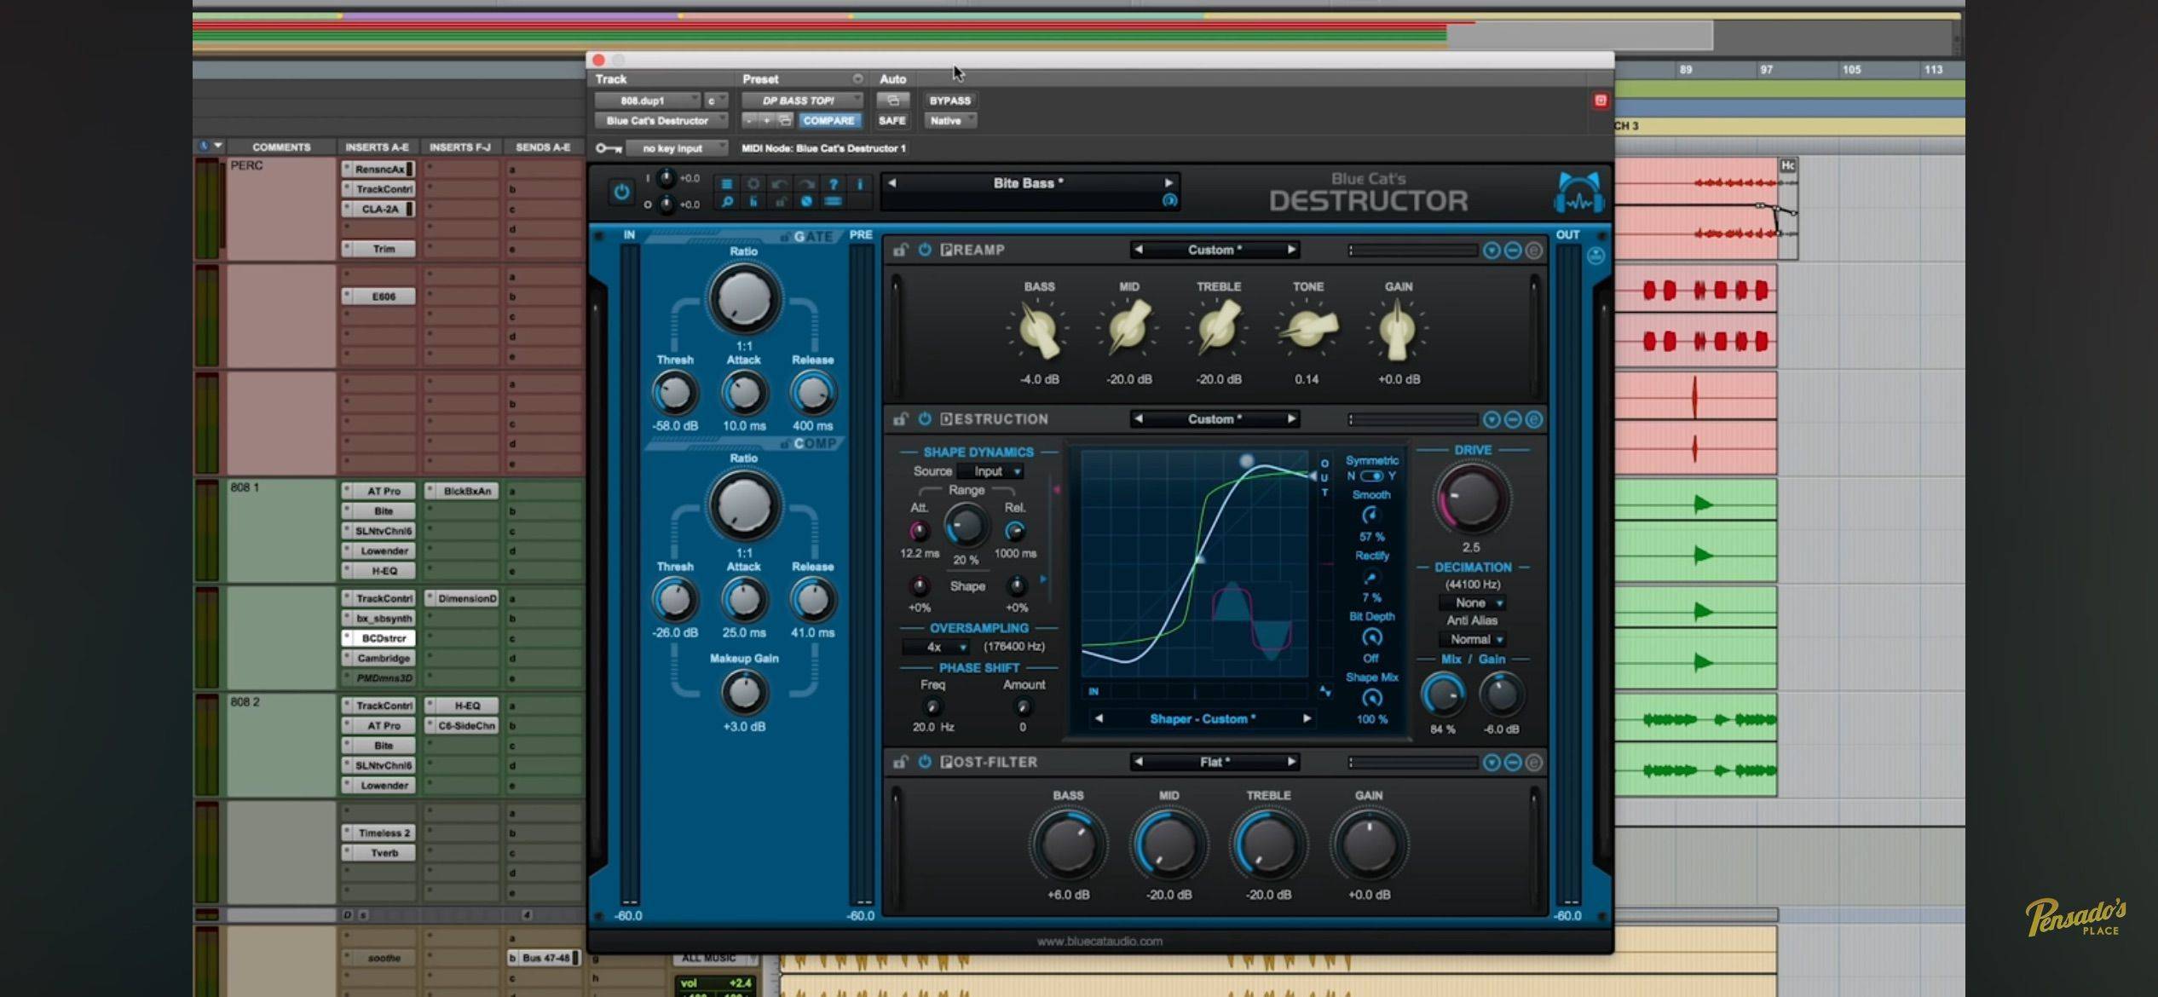Click the www.bluecataudio.com link
The width and height of the screenshot is (2158, 997).
click(1099, 942)
